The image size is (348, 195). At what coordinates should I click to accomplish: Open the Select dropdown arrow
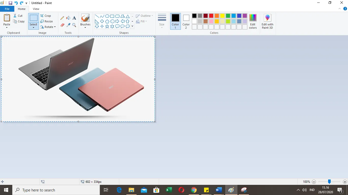click(33, 27)
